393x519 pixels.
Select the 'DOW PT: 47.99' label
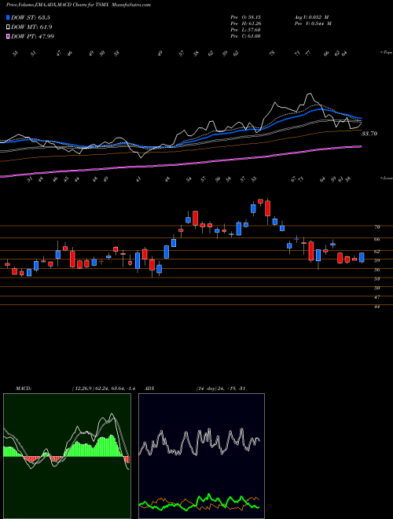[32, 36]
